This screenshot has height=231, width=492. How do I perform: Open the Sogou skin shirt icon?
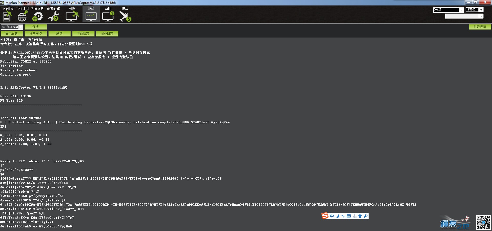[x=360, y=216]
